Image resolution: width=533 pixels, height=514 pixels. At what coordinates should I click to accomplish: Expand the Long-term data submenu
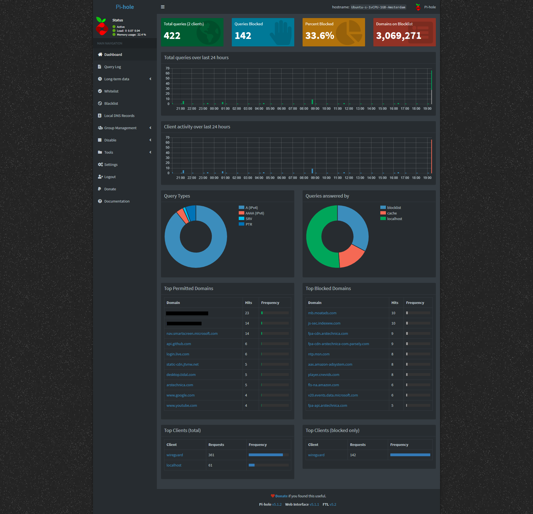tap(117, 79)
